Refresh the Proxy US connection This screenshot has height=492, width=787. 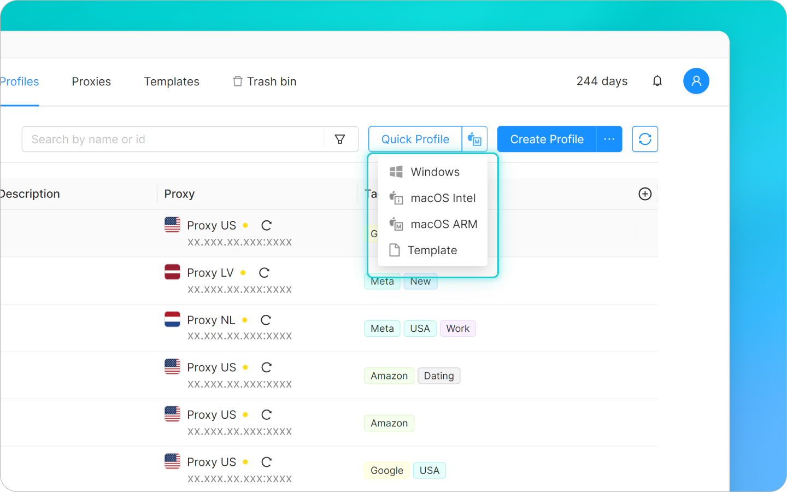[x=266, y=225]
